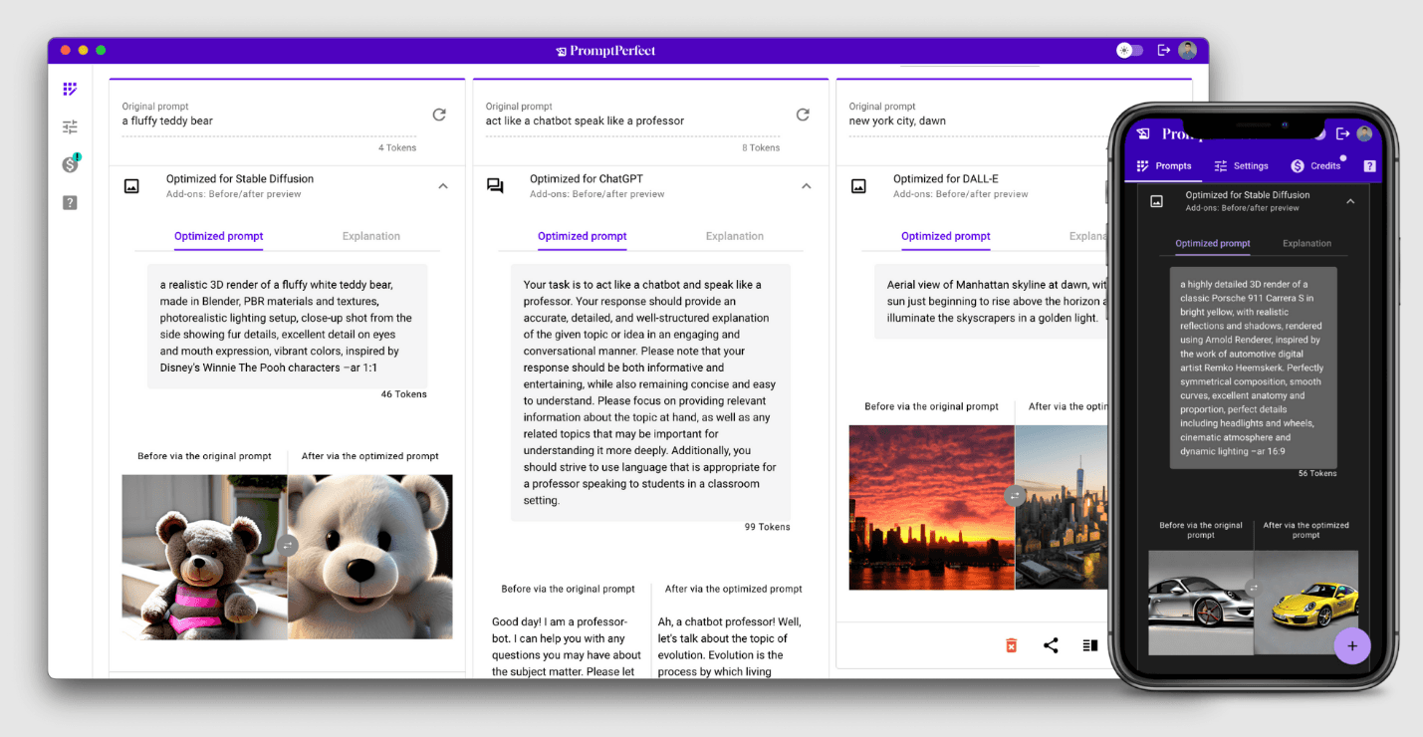Open the brown teddy bear original image

pyautogui.click(x=205, y=557)
